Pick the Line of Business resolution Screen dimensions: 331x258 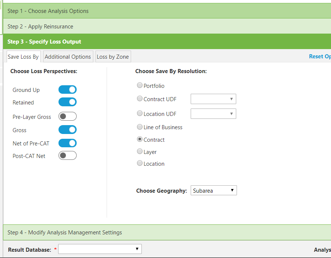tap(140, 127)
